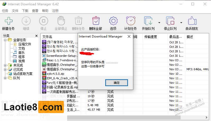Select 压缩文件 category in the tree
The image size is (211, 121).
(x=25, y=44)
